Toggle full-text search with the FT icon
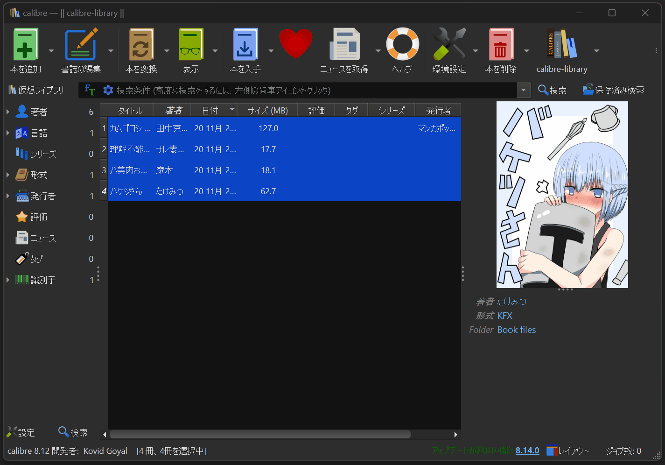The width and height of the screenshot is (665, 465). click(x=90, y=90)
